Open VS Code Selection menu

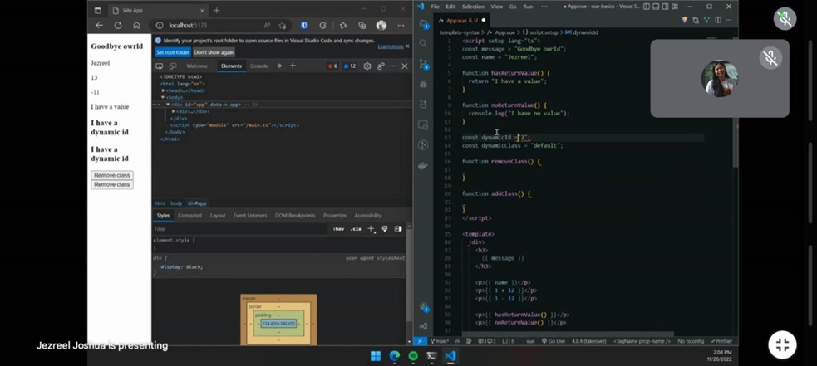point(473,7)
